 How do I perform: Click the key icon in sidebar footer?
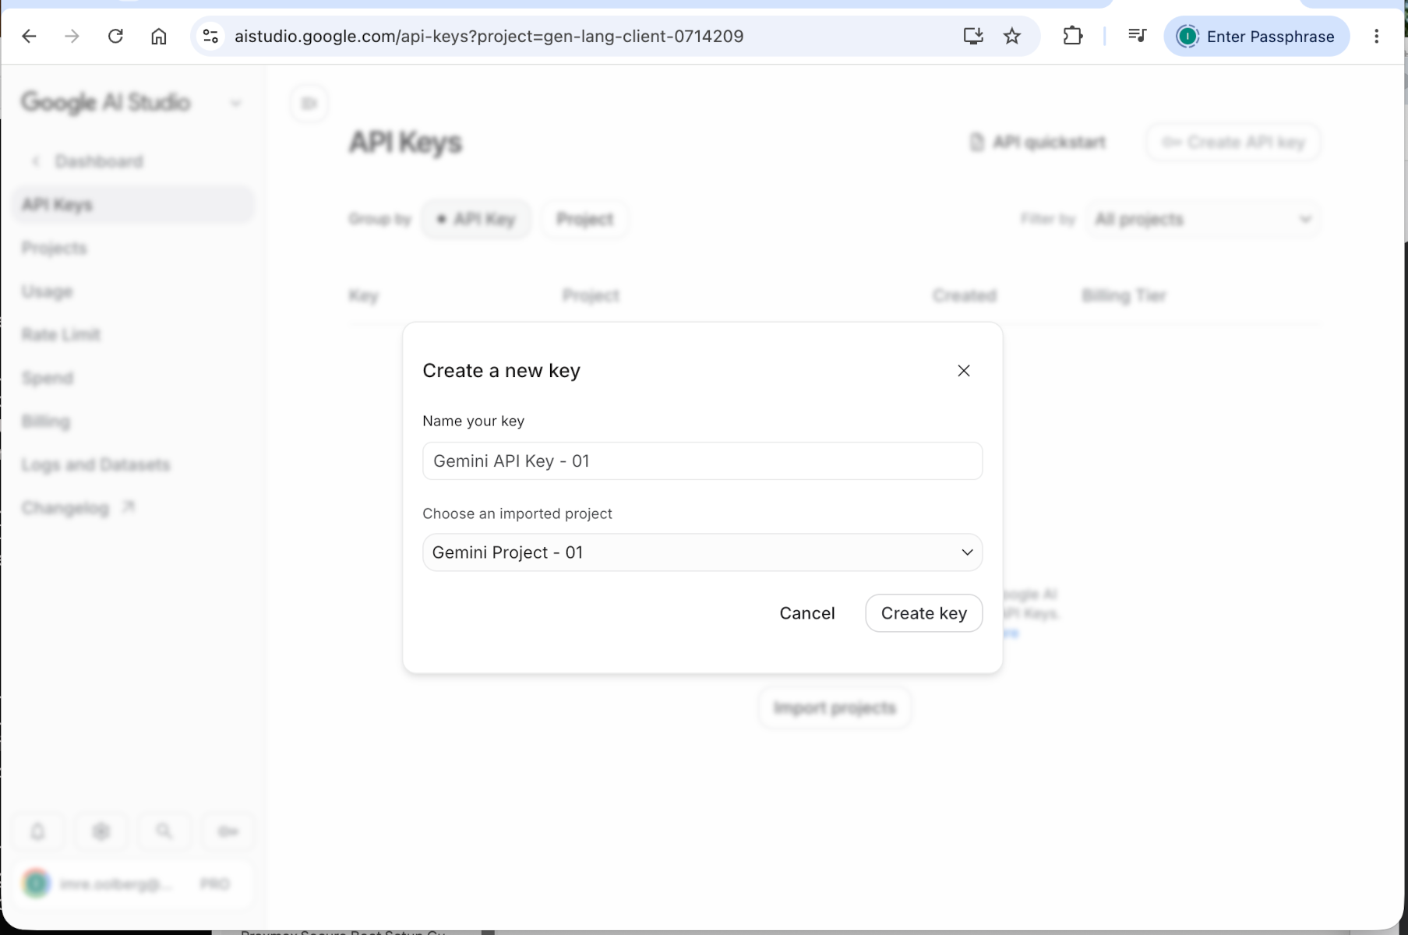click(228, 831)
